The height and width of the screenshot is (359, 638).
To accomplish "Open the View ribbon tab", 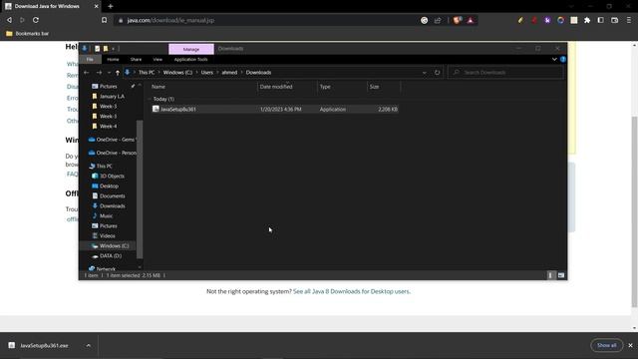I will 158,60.
